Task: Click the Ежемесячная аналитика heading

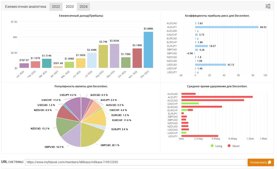Action: 25,7
